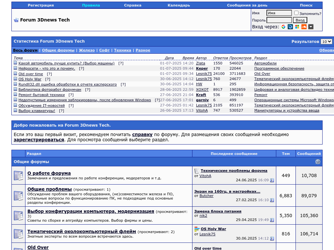This screenshot has height=250, width=334.
Task: Select the Разное statistics tab
Action: (x=143, y=50)
